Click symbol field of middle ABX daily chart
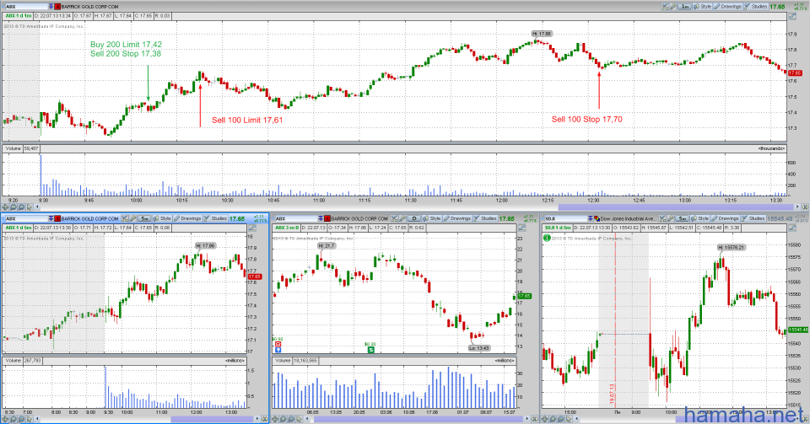This screenshot has width=810, height=424. [x=296, y=218]
